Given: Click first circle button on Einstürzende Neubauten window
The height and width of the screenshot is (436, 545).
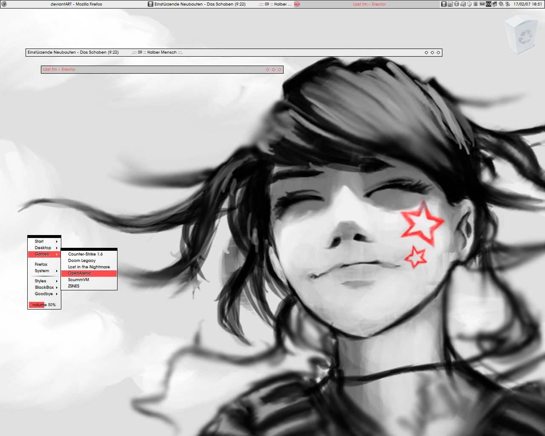Looking at the screenshot, I should pyautogui.click(x=426, y=53).
